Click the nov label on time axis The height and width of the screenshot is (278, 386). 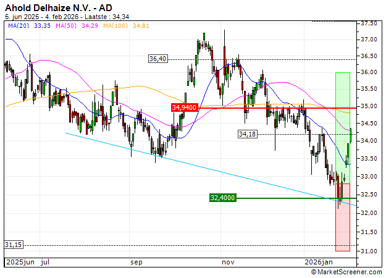coord(229,262)
